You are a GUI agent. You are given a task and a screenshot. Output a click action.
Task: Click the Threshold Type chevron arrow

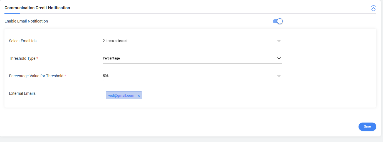[x=279, y=58]
